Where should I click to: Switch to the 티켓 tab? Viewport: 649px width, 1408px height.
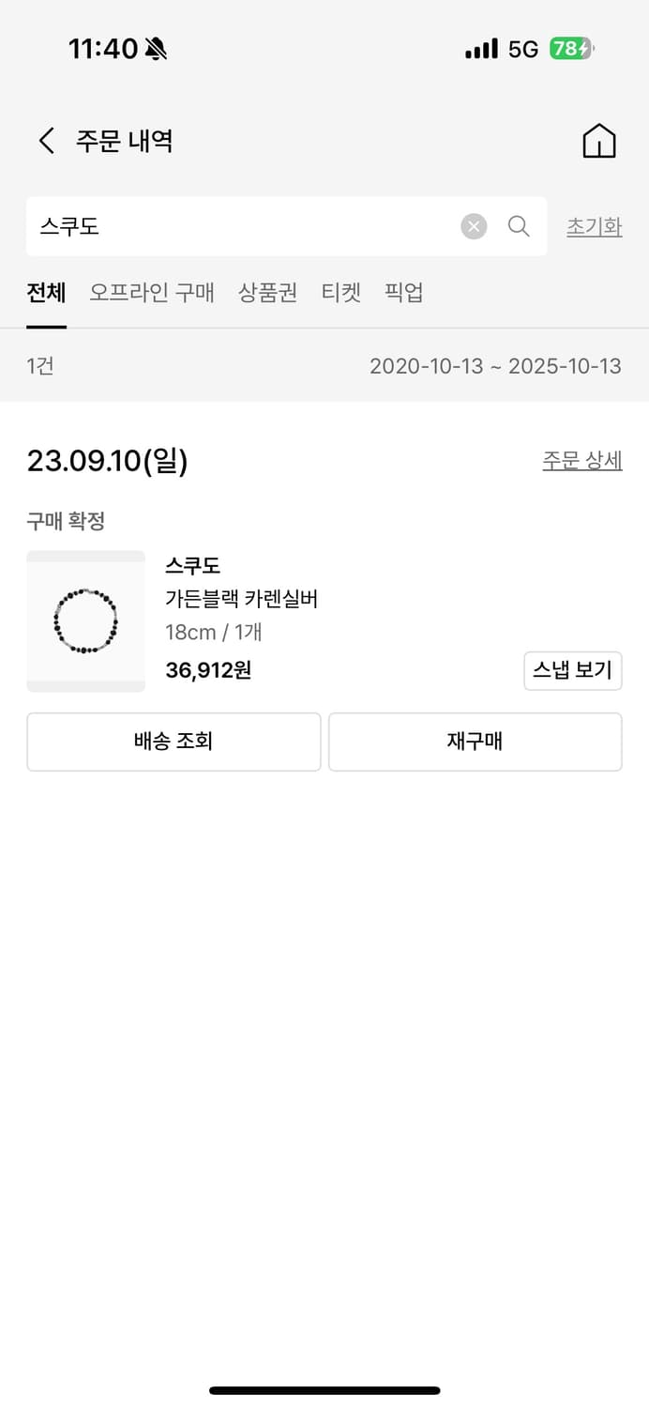click(x=341, y=293)
